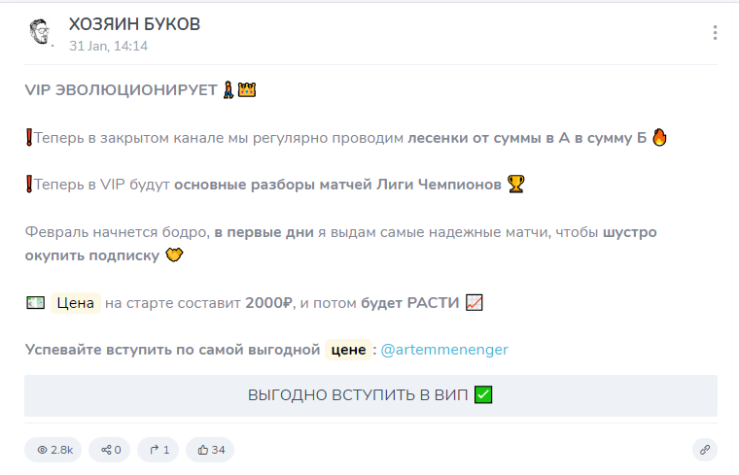Click the fire emoji after сумму Б
Screen dimensions: 739x475
pos(659,137)
